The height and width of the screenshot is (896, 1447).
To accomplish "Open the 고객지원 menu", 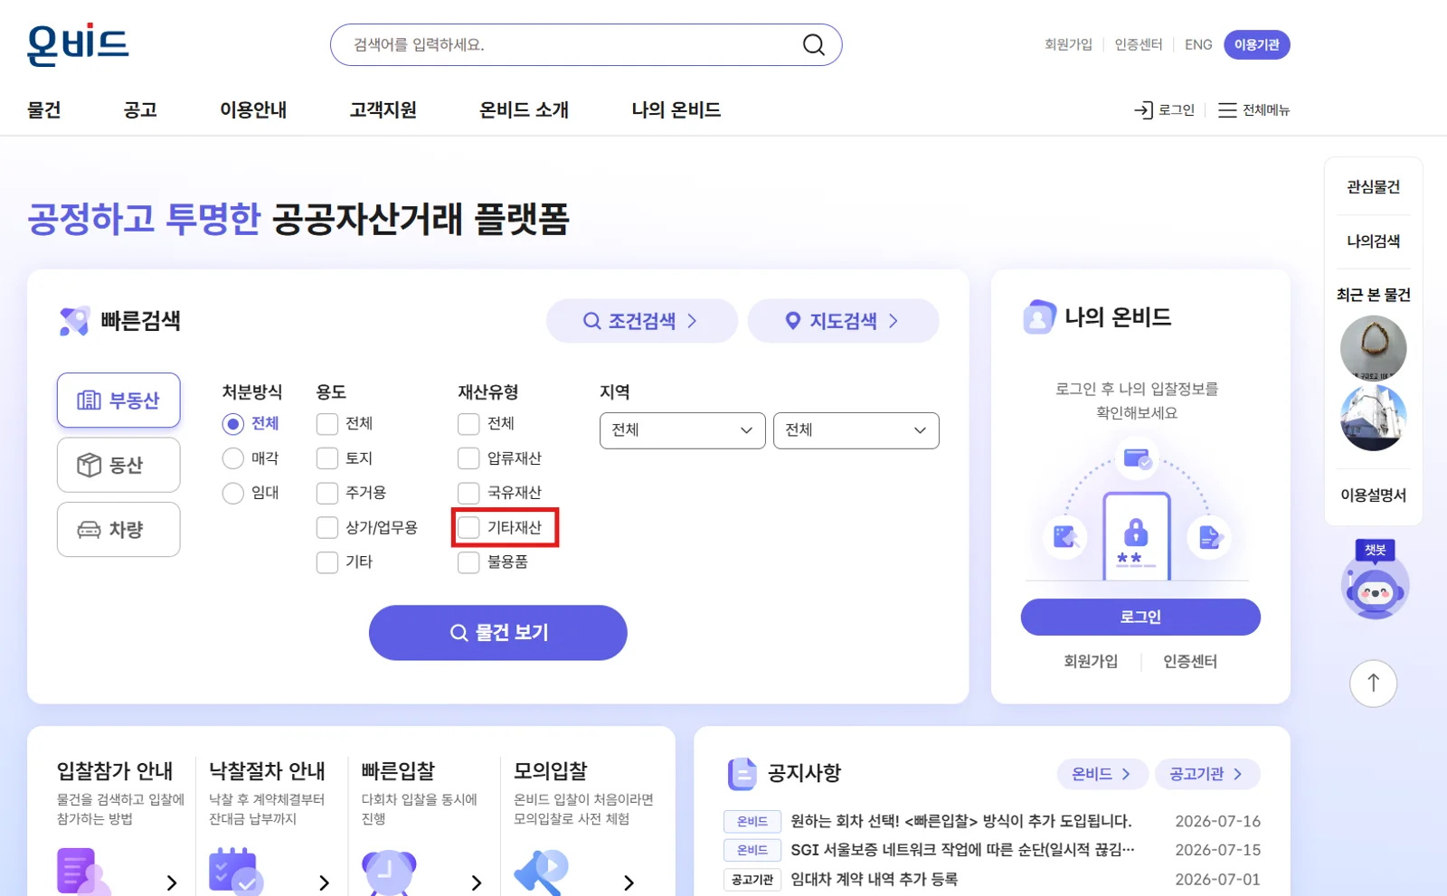I will 383,109.
